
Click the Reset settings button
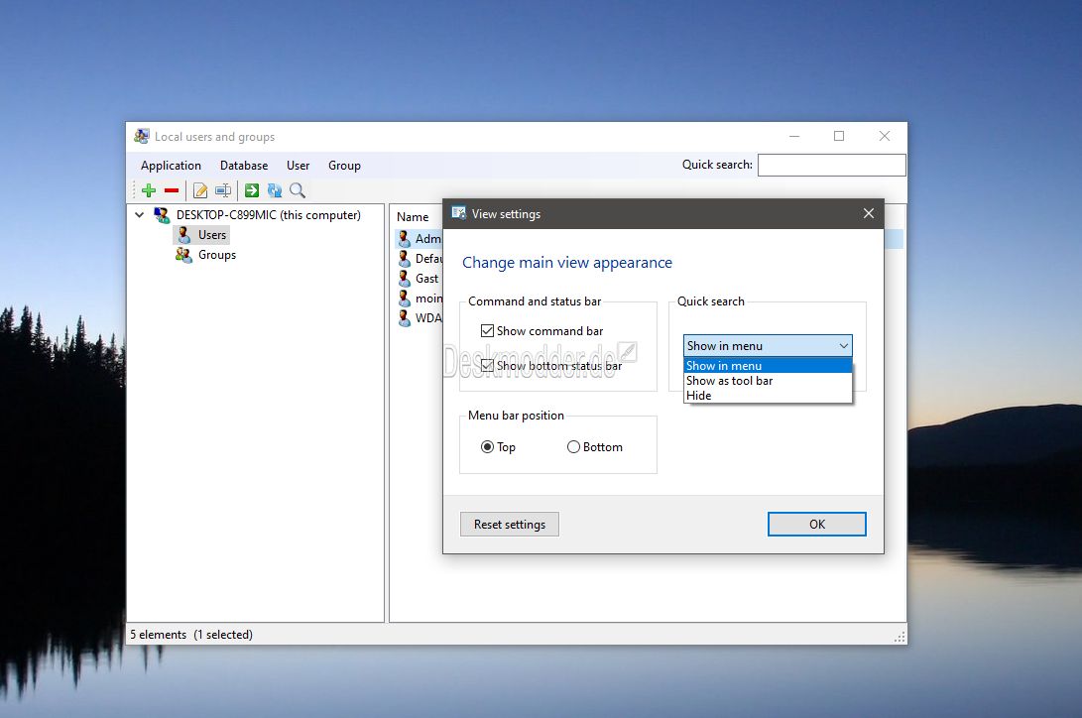pyautogui.click(x=509, y=525)
